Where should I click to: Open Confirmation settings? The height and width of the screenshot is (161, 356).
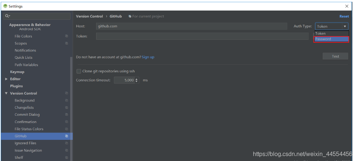(26, 122)
